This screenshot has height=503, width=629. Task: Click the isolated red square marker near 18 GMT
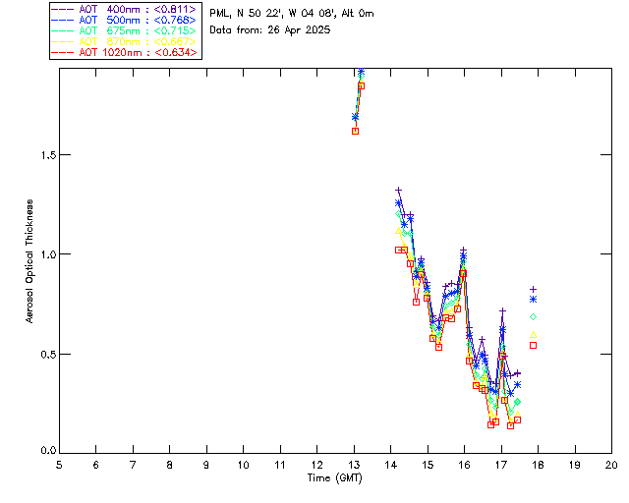point(533,345)
